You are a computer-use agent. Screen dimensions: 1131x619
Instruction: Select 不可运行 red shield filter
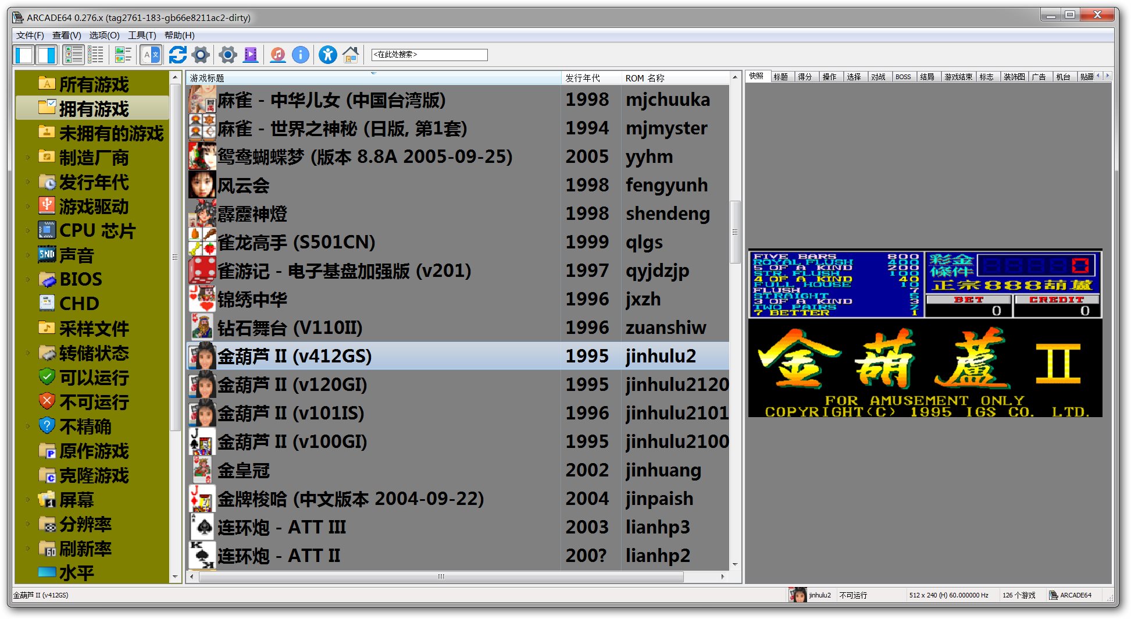tap(47, 401)
